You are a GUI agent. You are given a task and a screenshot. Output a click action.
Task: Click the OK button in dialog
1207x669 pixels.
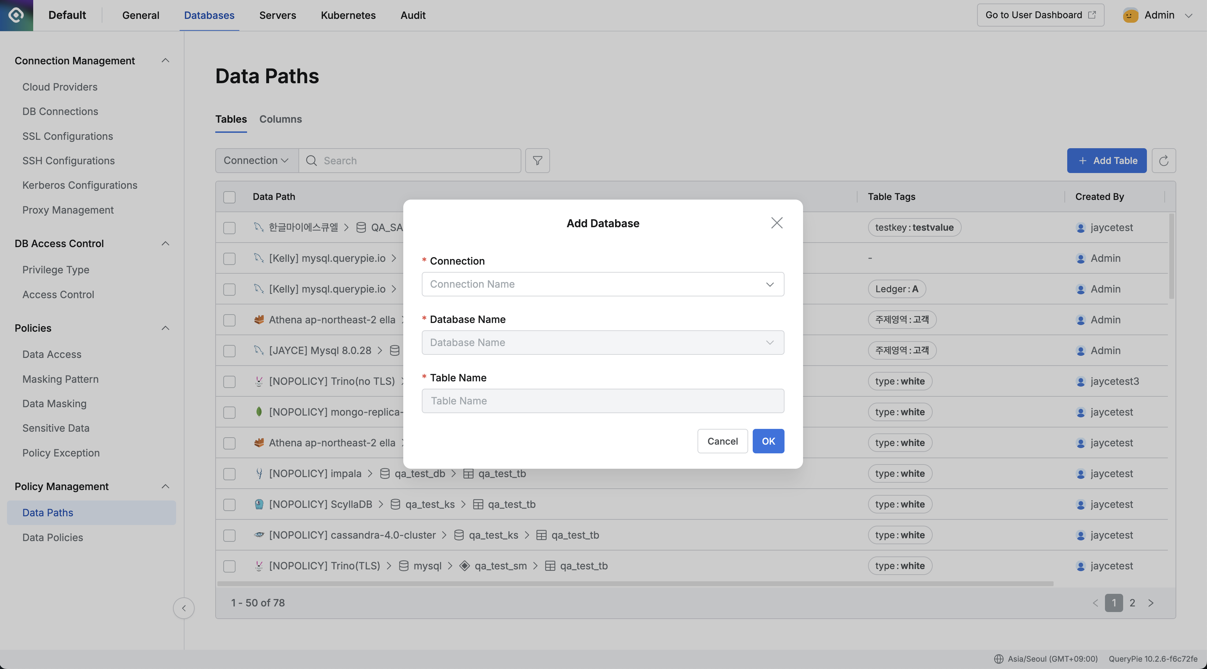768,441
